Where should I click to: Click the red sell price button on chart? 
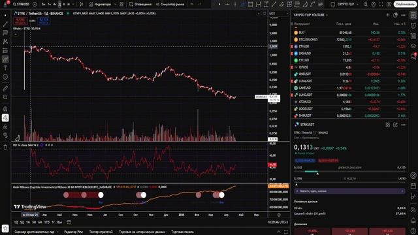click(x=20, y=21)
